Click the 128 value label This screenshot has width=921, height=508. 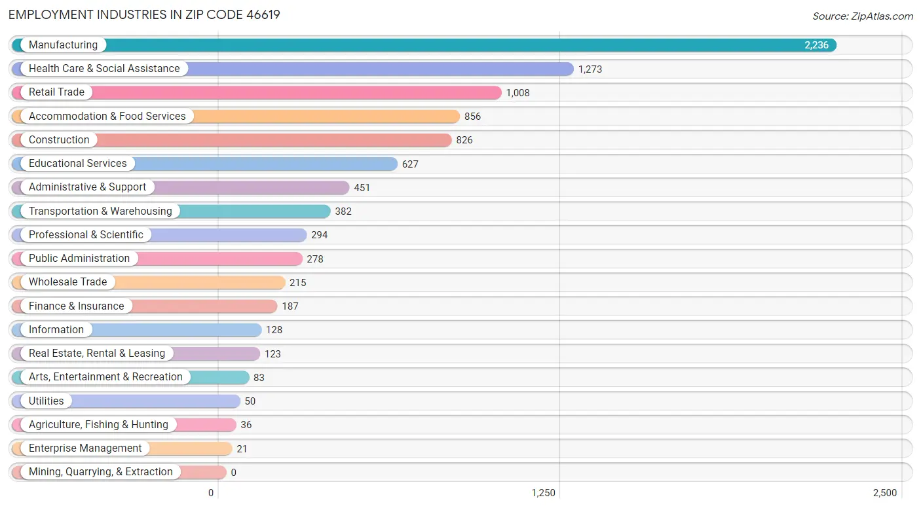click(274, 330)
